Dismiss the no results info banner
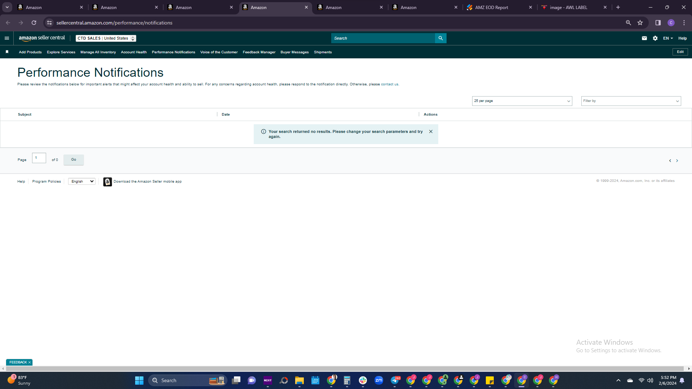 point(431,131)
